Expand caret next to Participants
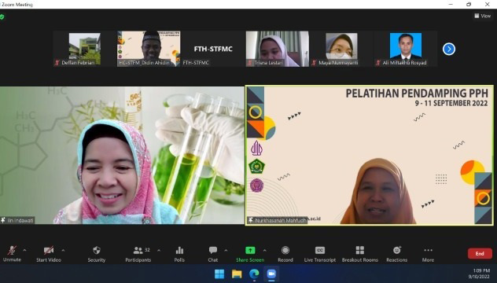 click(x=159, y=250)
